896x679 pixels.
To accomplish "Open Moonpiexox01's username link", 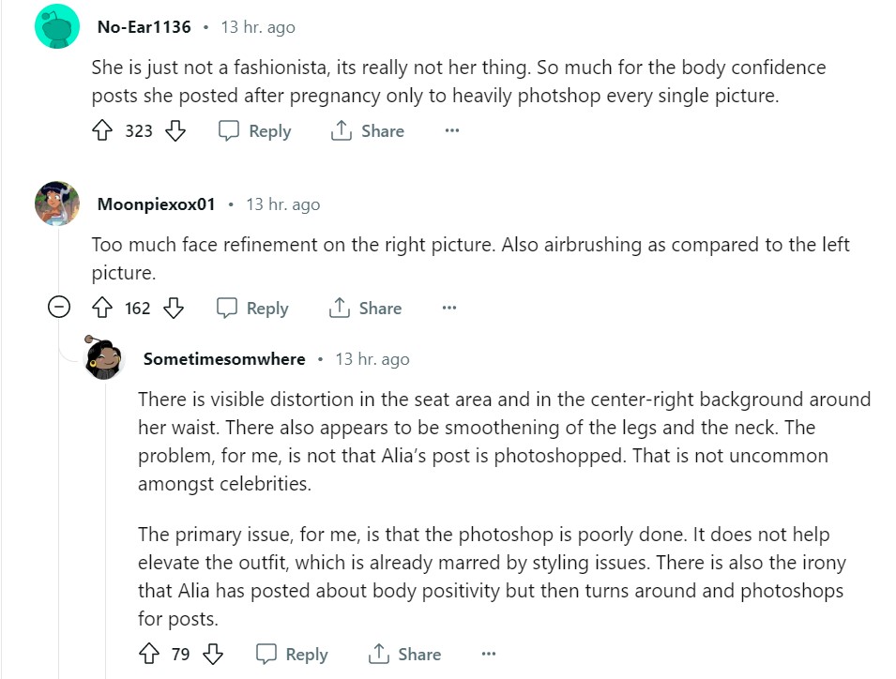I will click(156, 204).
